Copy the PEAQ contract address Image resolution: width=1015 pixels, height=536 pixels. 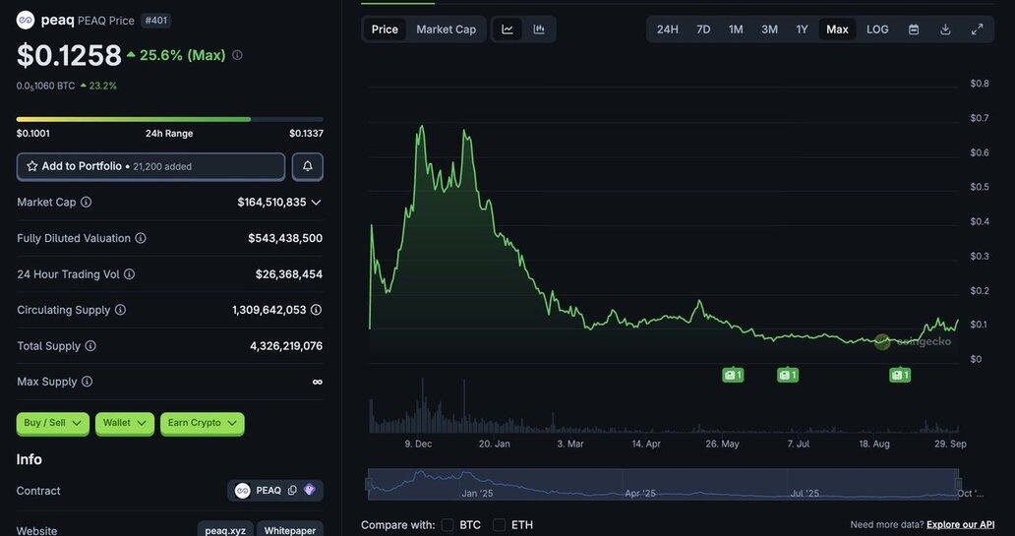point(292,491)
